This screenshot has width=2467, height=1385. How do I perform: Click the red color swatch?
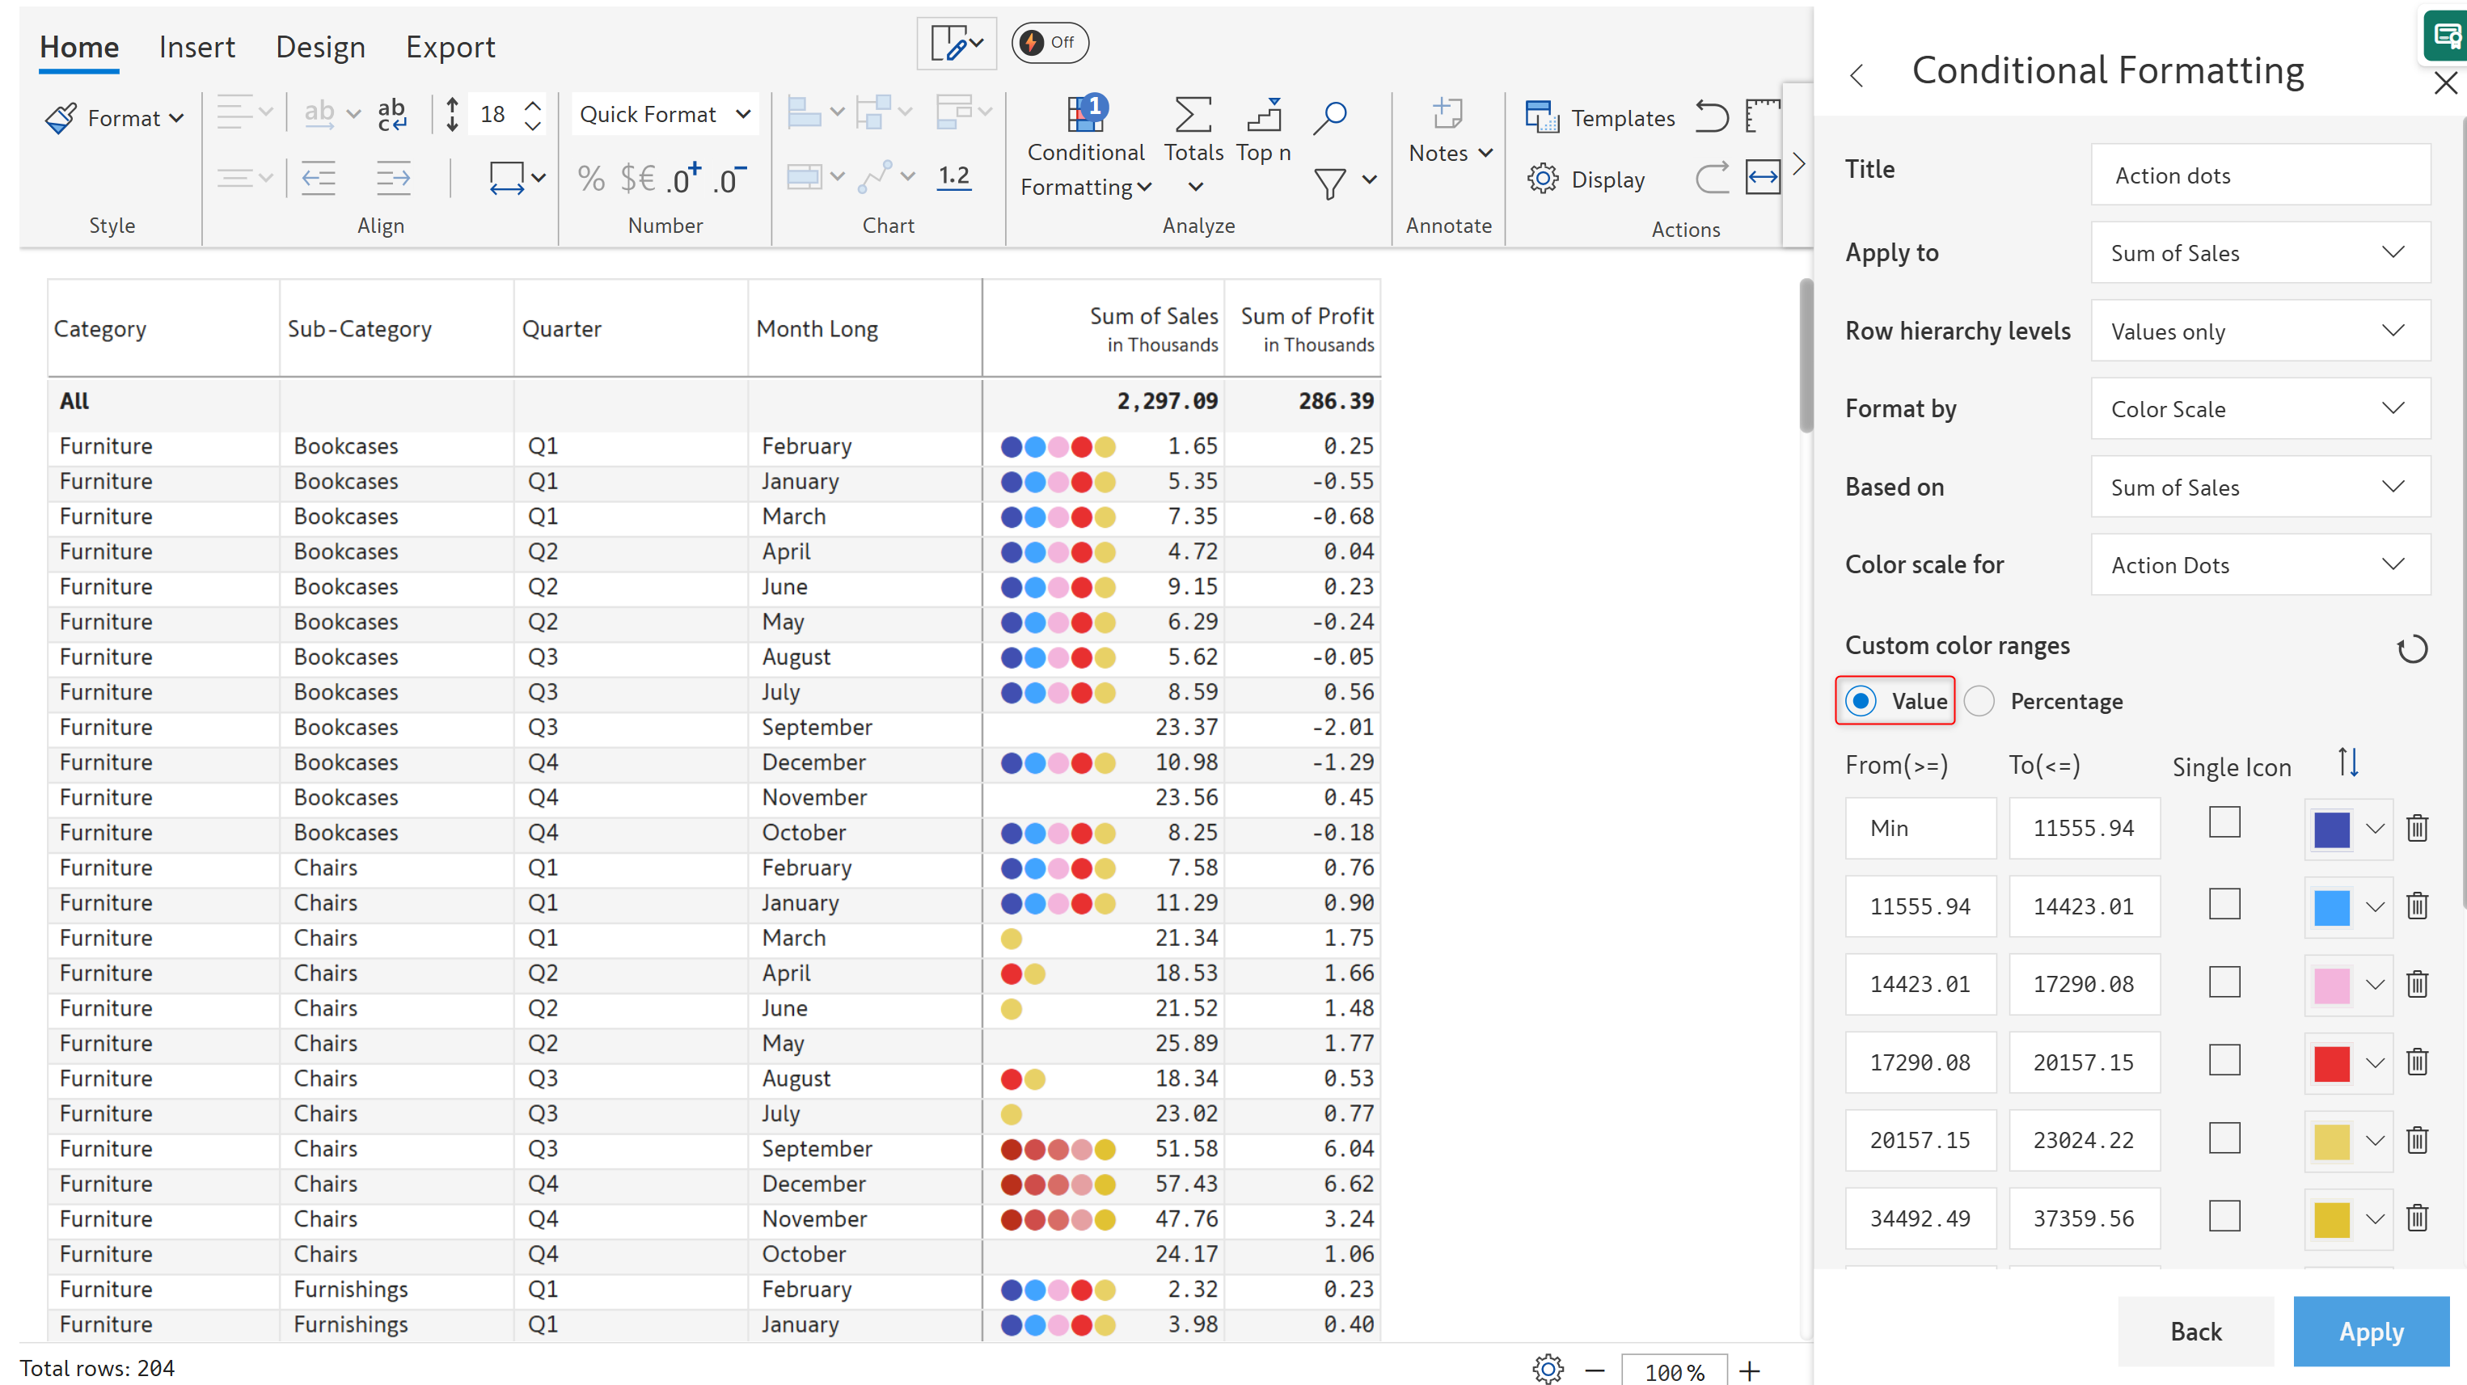pos(2331,1062)
